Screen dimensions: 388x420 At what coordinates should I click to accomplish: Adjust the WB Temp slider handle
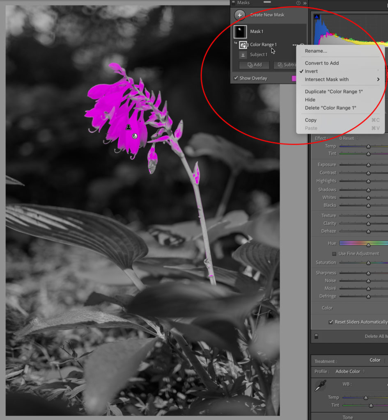(365, 398)
